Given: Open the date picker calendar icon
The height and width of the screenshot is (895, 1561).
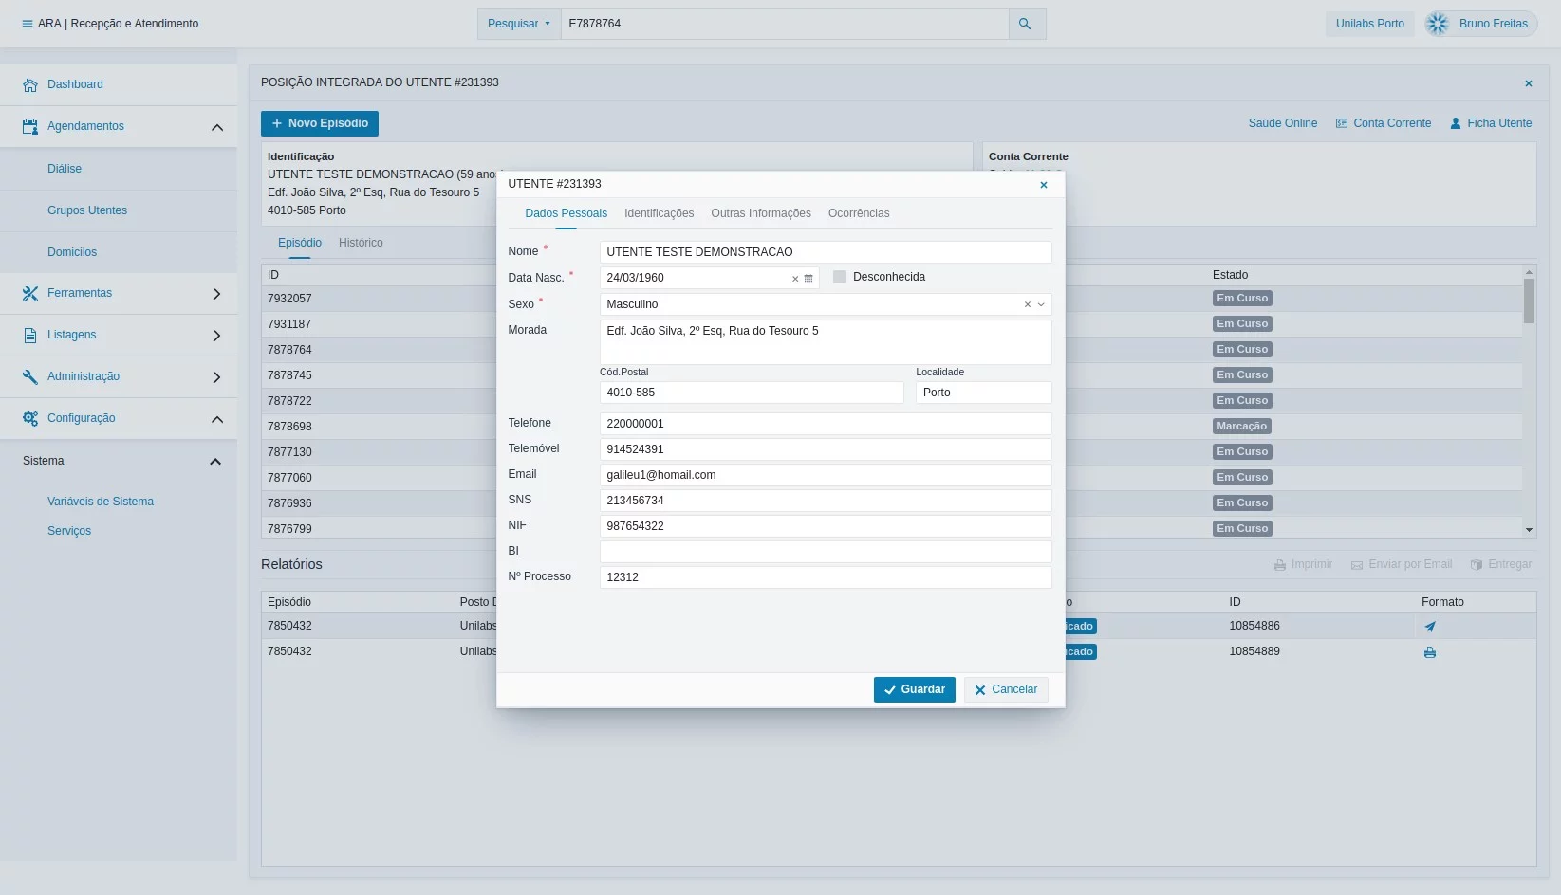Looking at the screenshot, I should click(x=808, y=279).
